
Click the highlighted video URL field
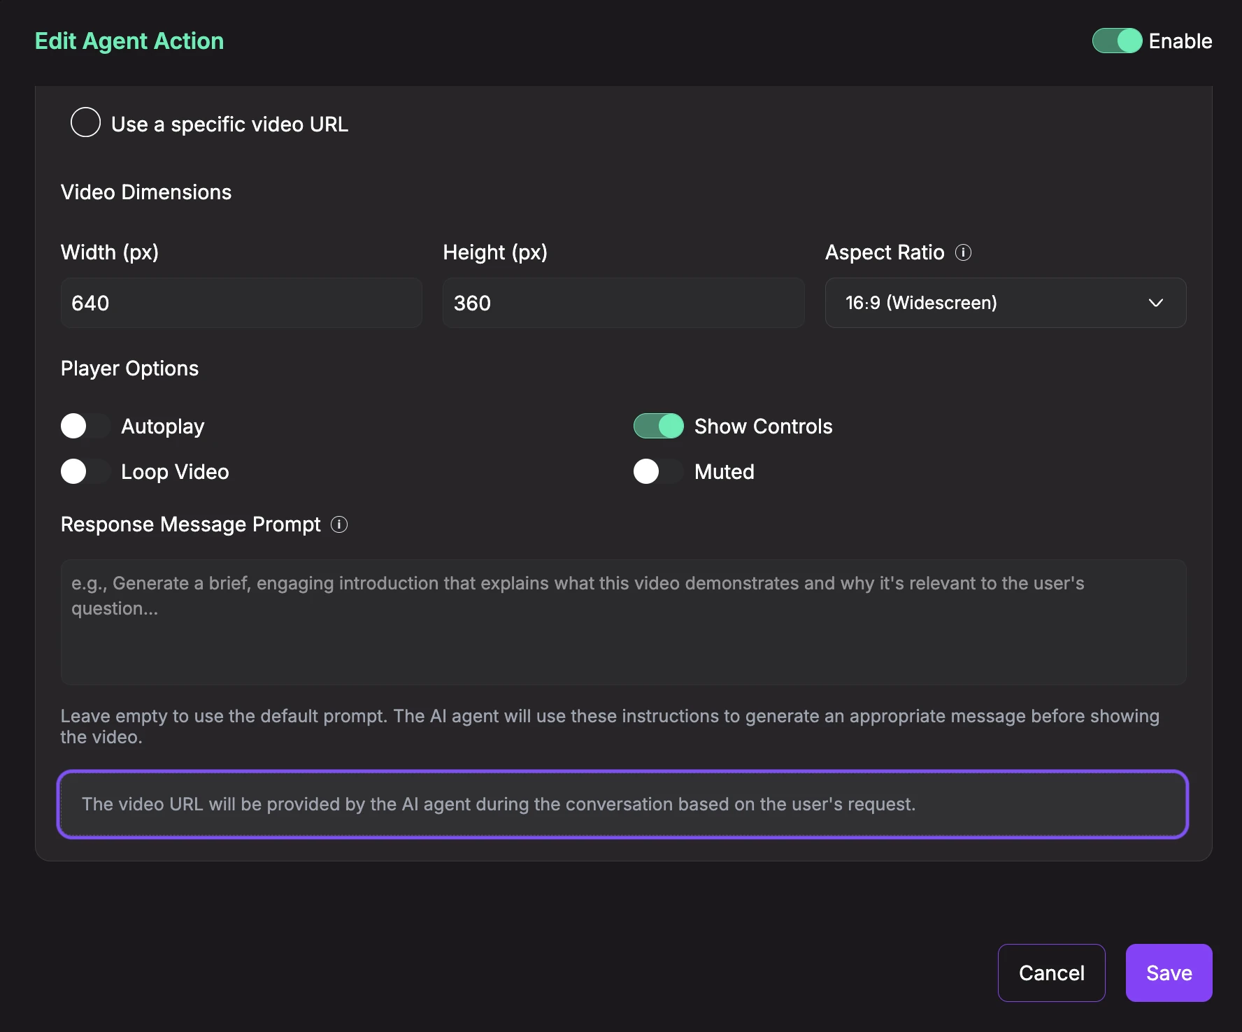(622, 804)
